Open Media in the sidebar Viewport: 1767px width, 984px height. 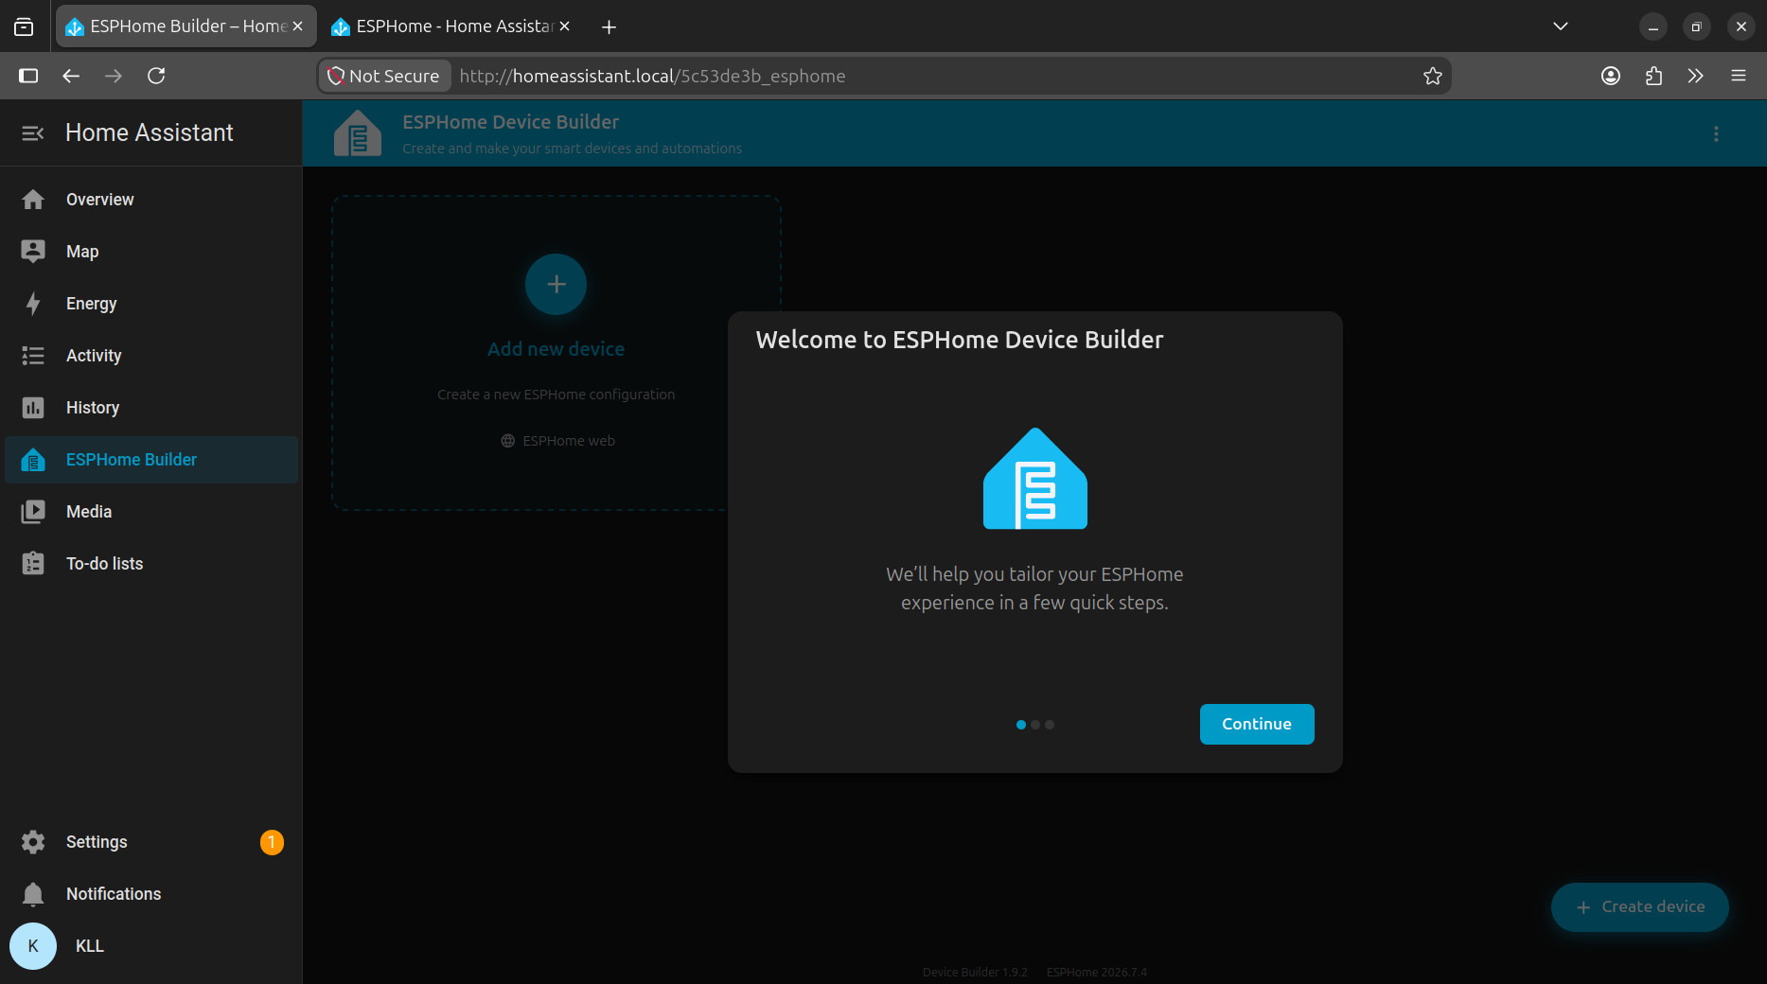(x=151, y=512)
